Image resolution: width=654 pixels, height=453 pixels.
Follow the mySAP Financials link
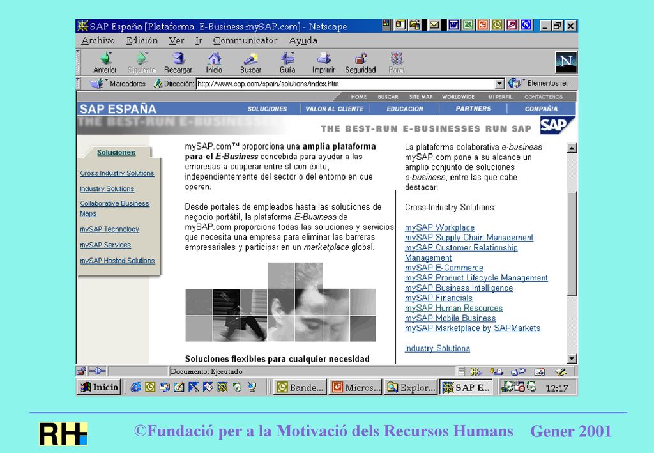[439, 298]
